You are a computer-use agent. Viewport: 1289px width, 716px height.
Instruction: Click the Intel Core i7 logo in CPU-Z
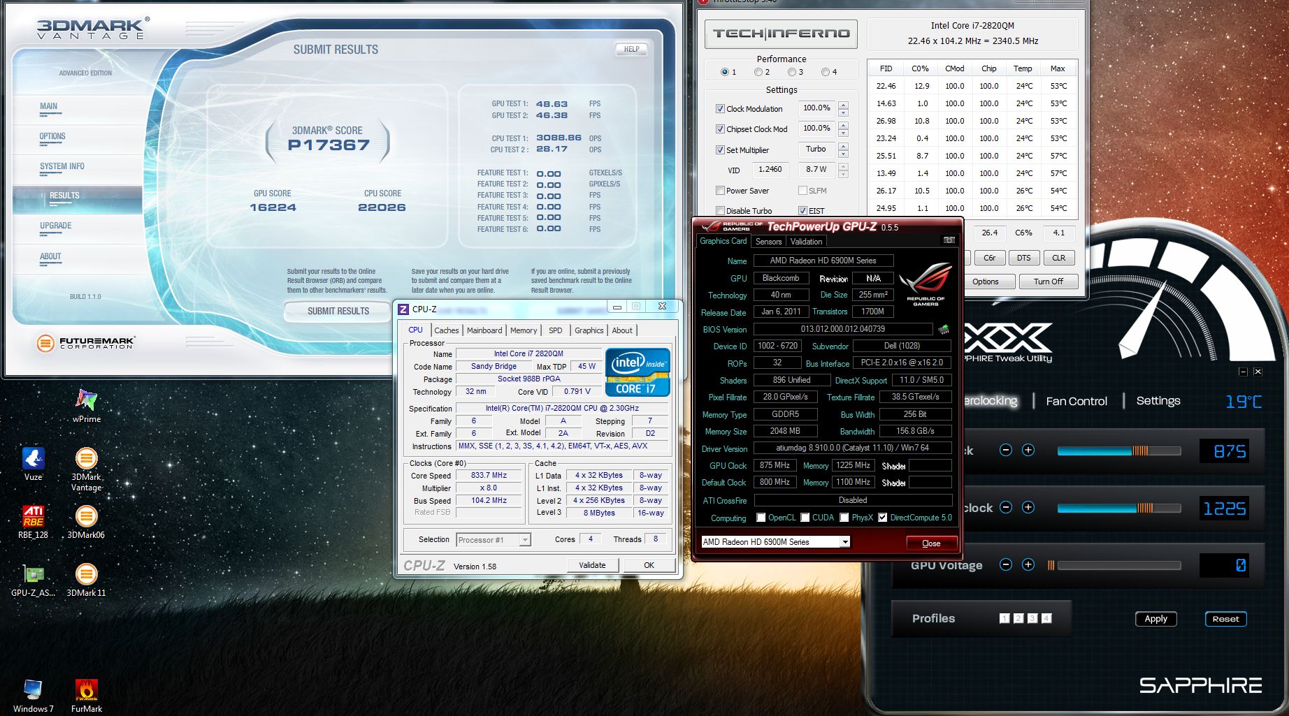638,372
